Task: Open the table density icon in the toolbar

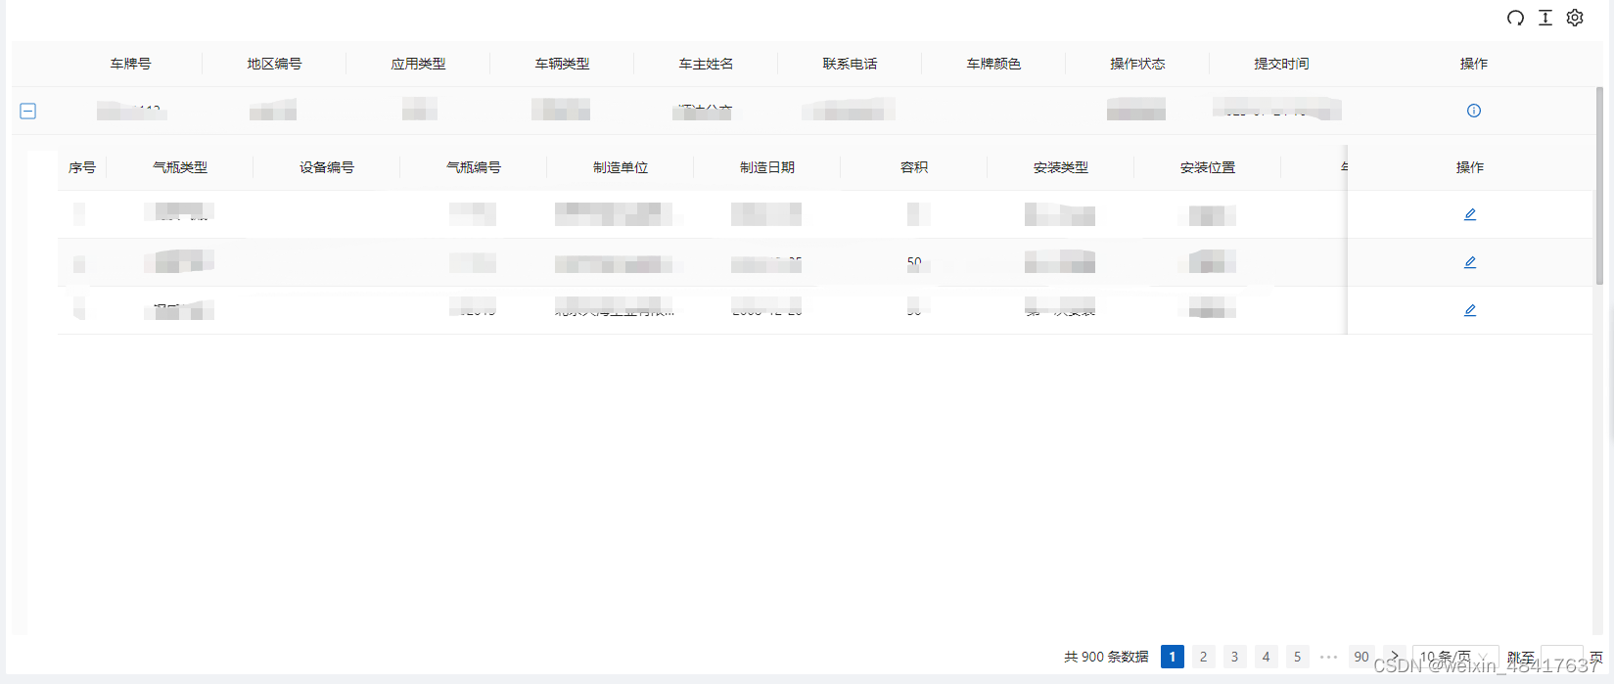Action: pos(1545,18)
